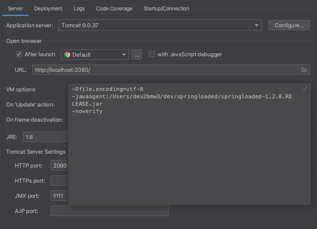Click the Tomcat Server Settings label
This screenshot has height=229, width=317.
point(36,152)
